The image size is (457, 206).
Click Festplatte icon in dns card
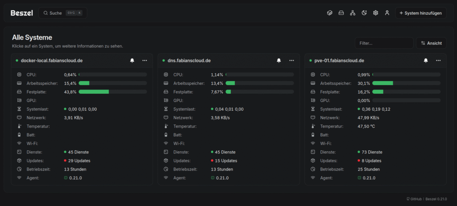(x=166, y=92)
